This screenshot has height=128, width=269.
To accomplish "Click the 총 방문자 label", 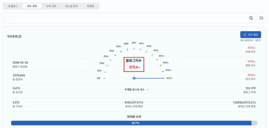I will [17, 80].
